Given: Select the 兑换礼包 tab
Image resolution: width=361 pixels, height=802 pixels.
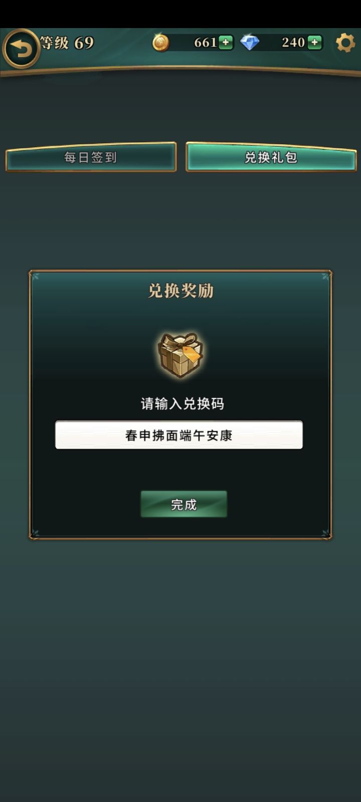Looking at the screenshot, I should 271,157.
